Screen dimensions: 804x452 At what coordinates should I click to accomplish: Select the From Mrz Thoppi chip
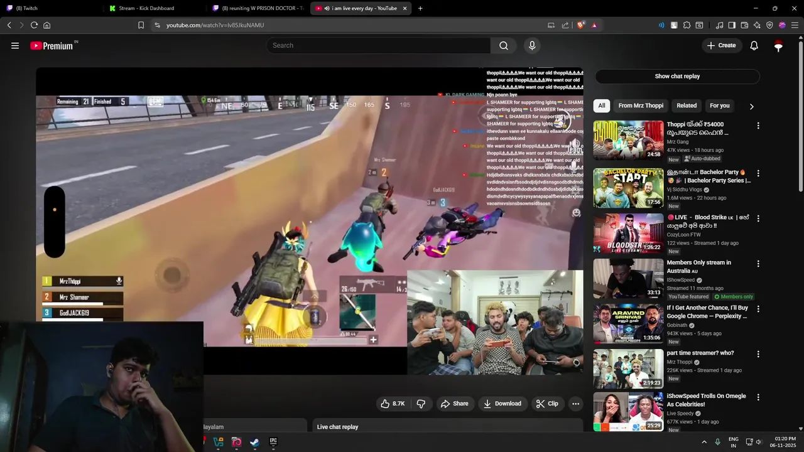point(641,105)
